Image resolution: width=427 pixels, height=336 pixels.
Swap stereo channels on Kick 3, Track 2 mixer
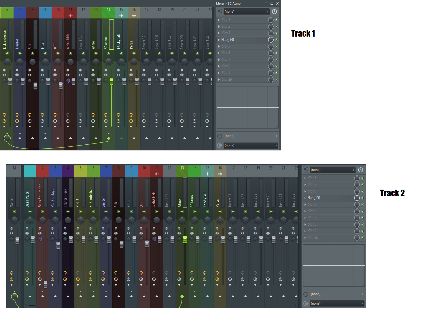point(78,233)
